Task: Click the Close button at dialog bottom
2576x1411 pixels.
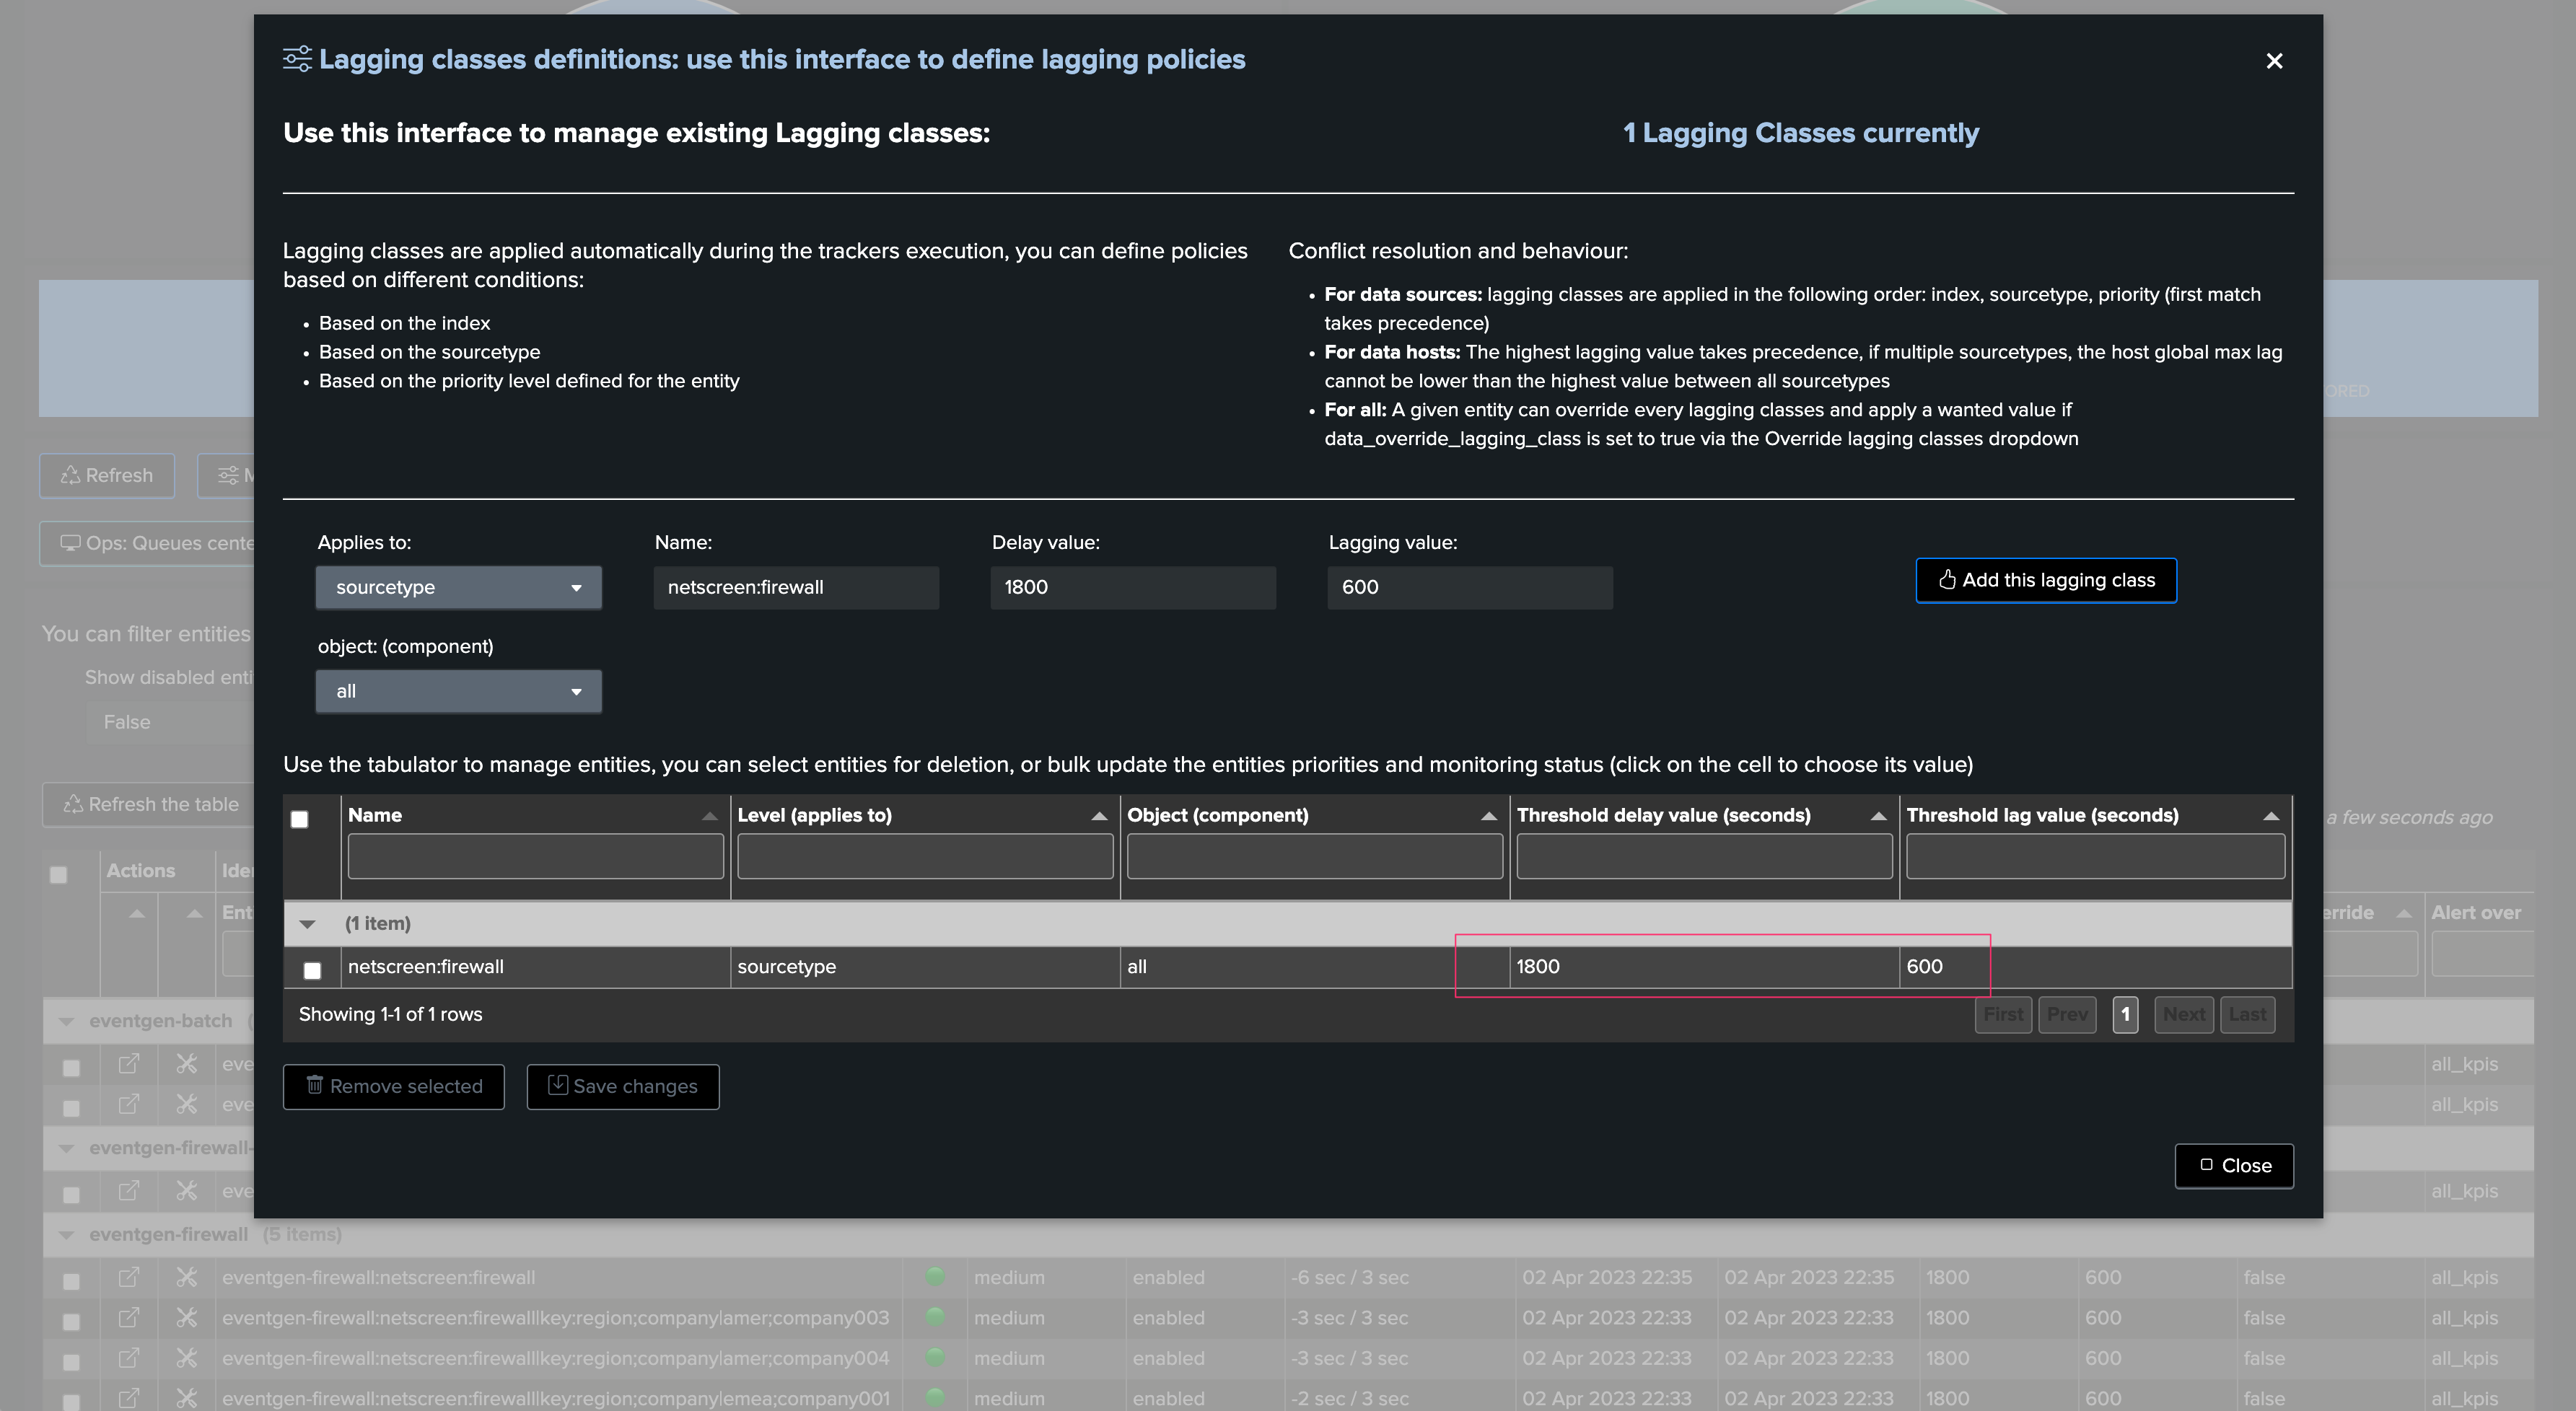Action: pyautogui.click(x=2234, y=1165)
